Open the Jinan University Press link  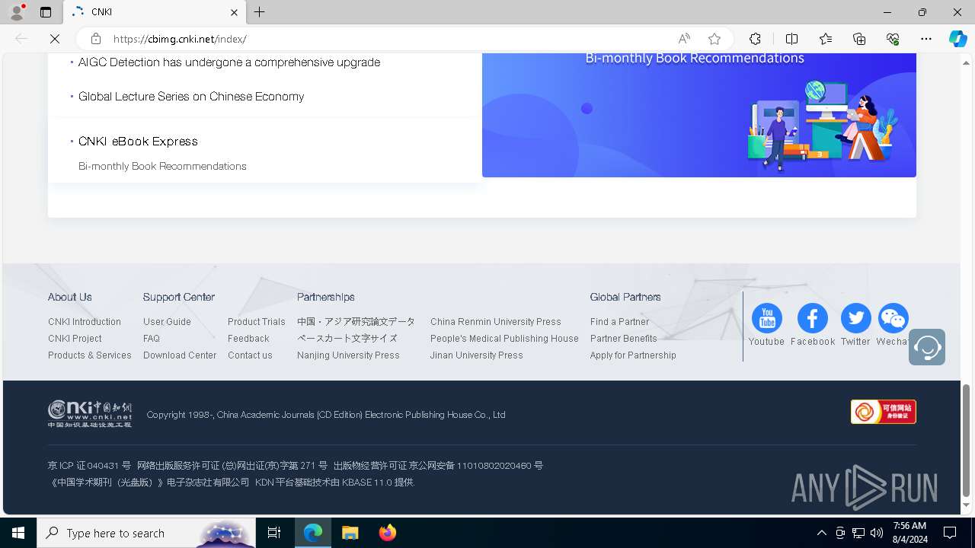point(476,355)
